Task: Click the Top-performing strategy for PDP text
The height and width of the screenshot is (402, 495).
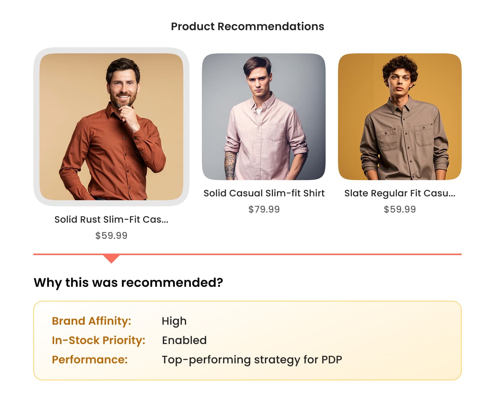Action: coord(252,360)
